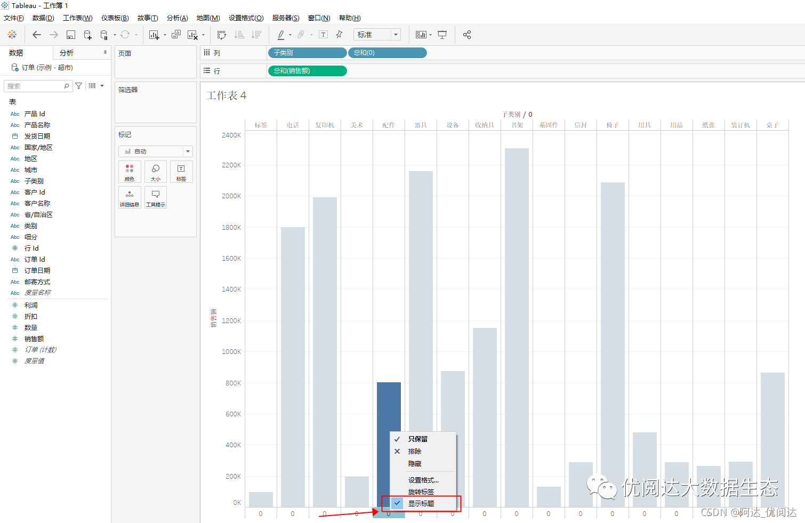The image size is (805, 523).
Task: Toggle 旋转标签 in context menu
Action: click(423, 492)
